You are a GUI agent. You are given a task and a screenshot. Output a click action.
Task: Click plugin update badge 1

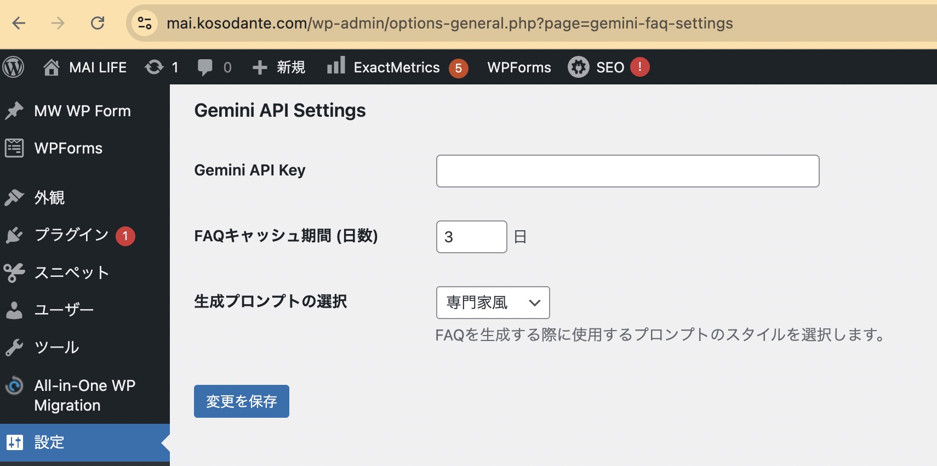[x=125, y=236]
